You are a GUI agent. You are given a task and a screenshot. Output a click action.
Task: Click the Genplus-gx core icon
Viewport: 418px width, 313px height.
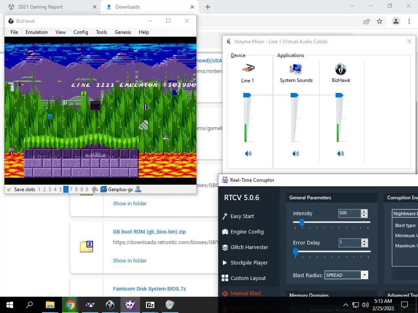[104, 190]
